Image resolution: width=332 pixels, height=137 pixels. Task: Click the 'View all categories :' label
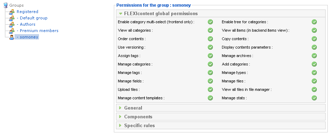coord(135,30)
